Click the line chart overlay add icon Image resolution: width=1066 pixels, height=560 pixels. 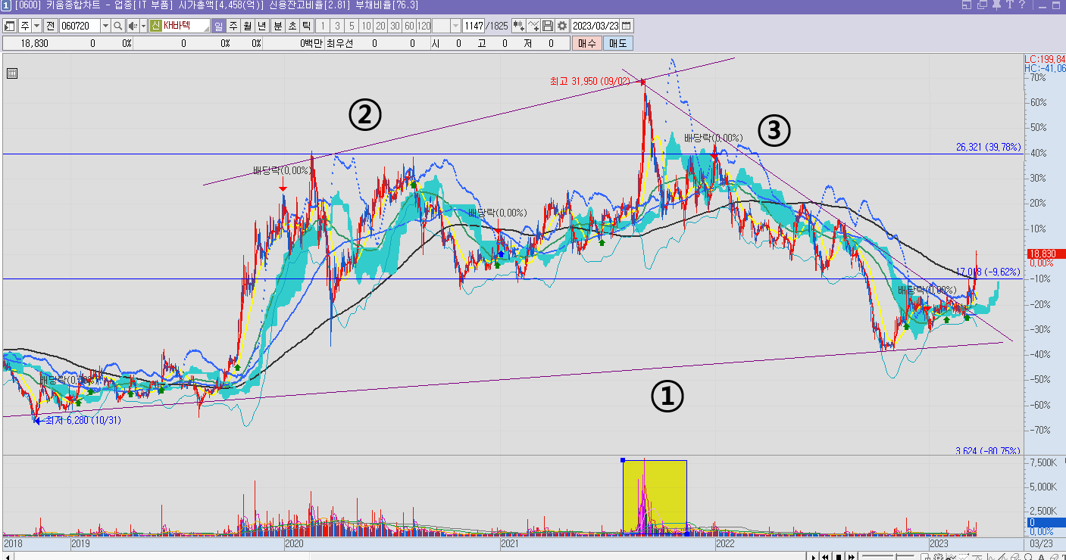pos(533,26)
